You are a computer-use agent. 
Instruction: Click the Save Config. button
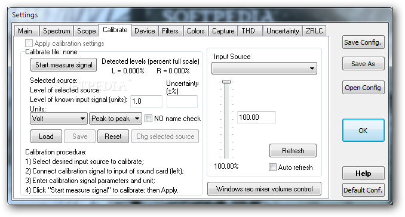point(363,42)
